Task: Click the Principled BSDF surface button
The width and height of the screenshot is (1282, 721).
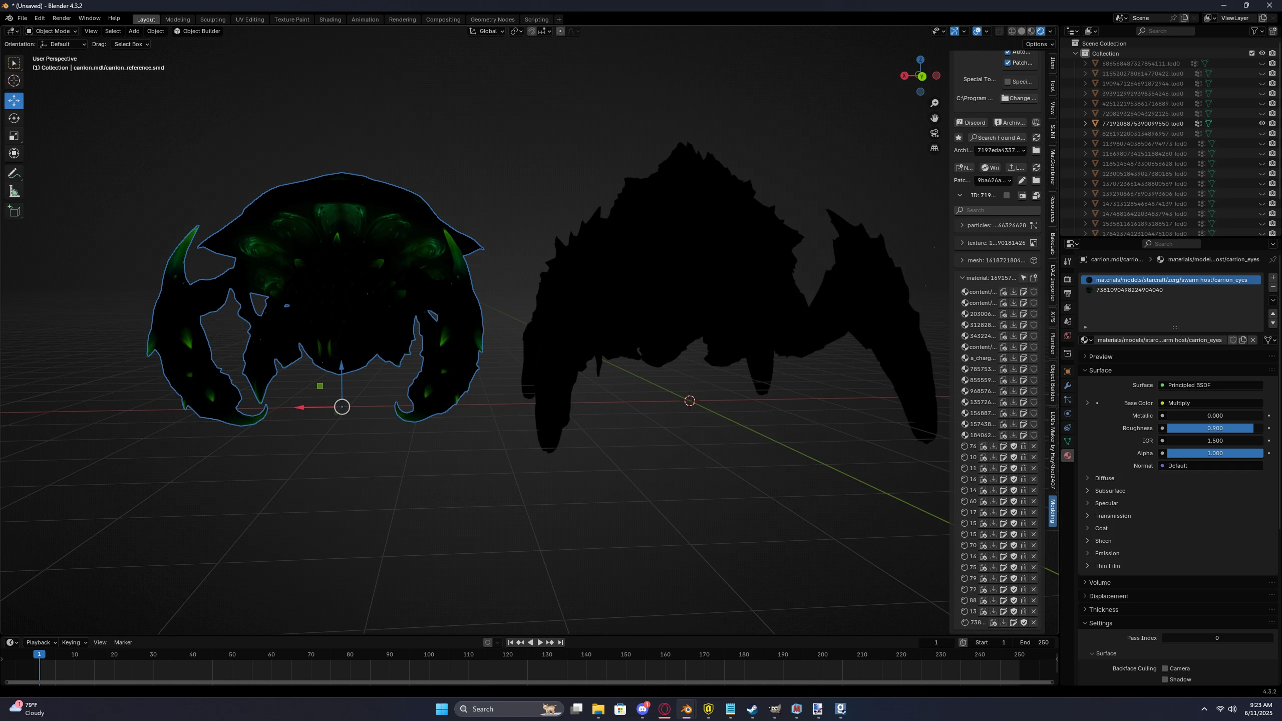Action: pyautogui.click(x=1211, y=385)
